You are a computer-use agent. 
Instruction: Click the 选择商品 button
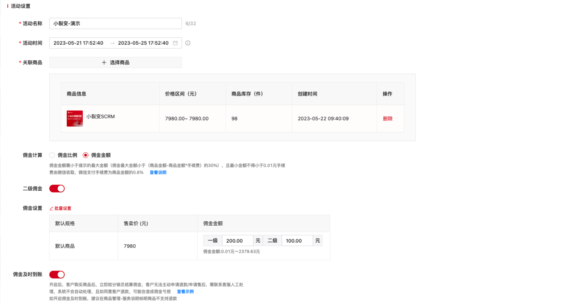point(116,62)
